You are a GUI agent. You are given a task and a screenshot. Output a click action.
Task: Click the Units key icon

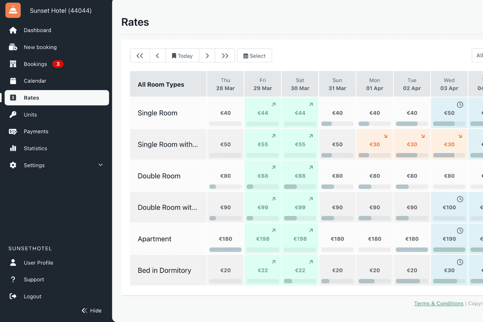13,115
